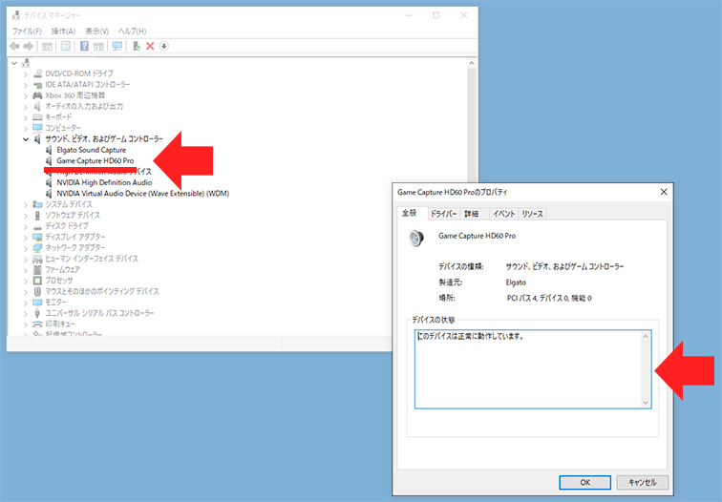Click the Back arrow in Device Manager toolbar
The image size is (722, 502).
point(14,46)
